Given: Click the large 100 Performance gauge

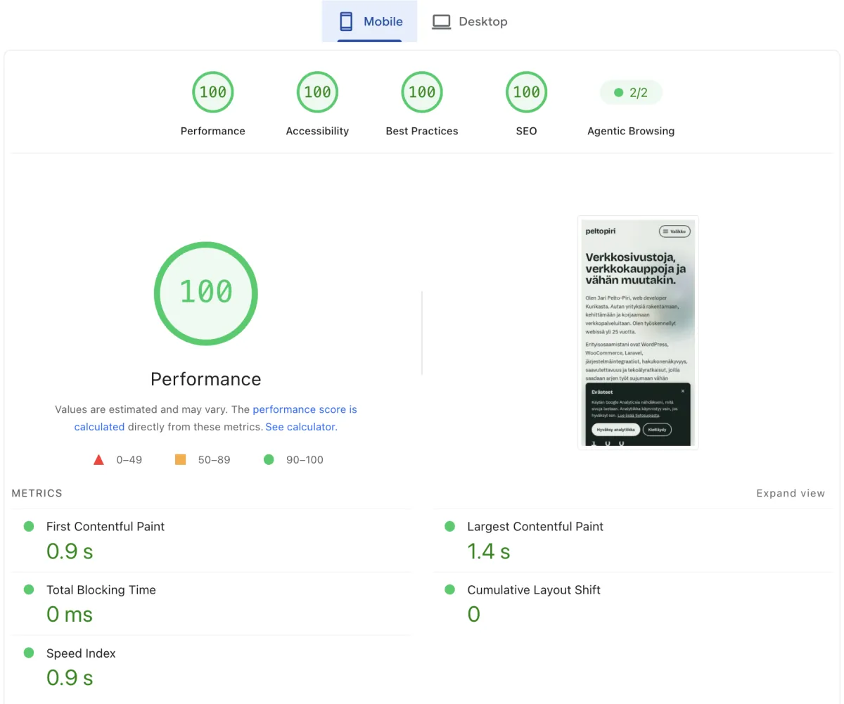Looking at the screenshot, I should coord(206,293).
